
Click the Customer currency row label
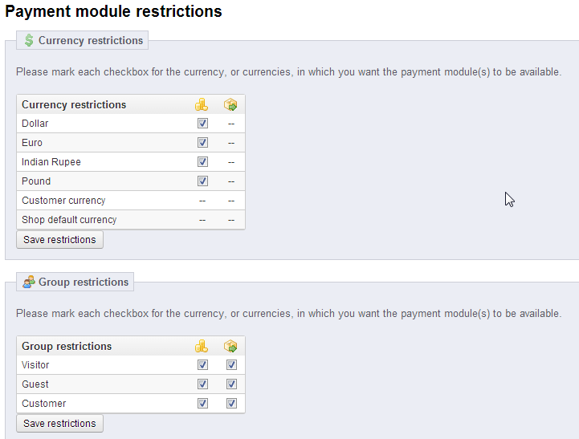[63, 201]
